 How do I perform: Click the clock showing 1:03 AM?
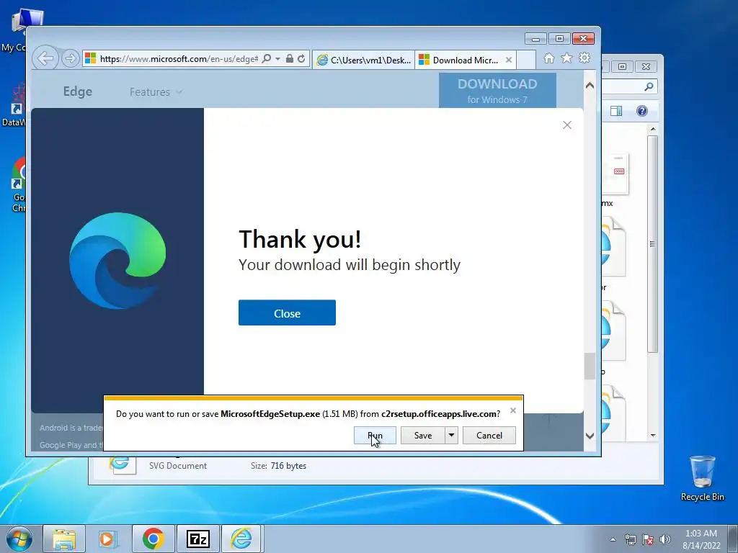701,534
